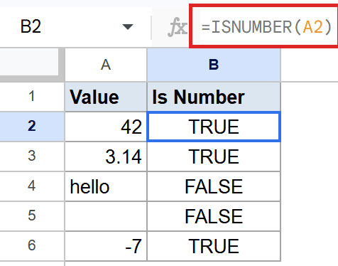
Task: Select row 3 header
Action: 32,156
